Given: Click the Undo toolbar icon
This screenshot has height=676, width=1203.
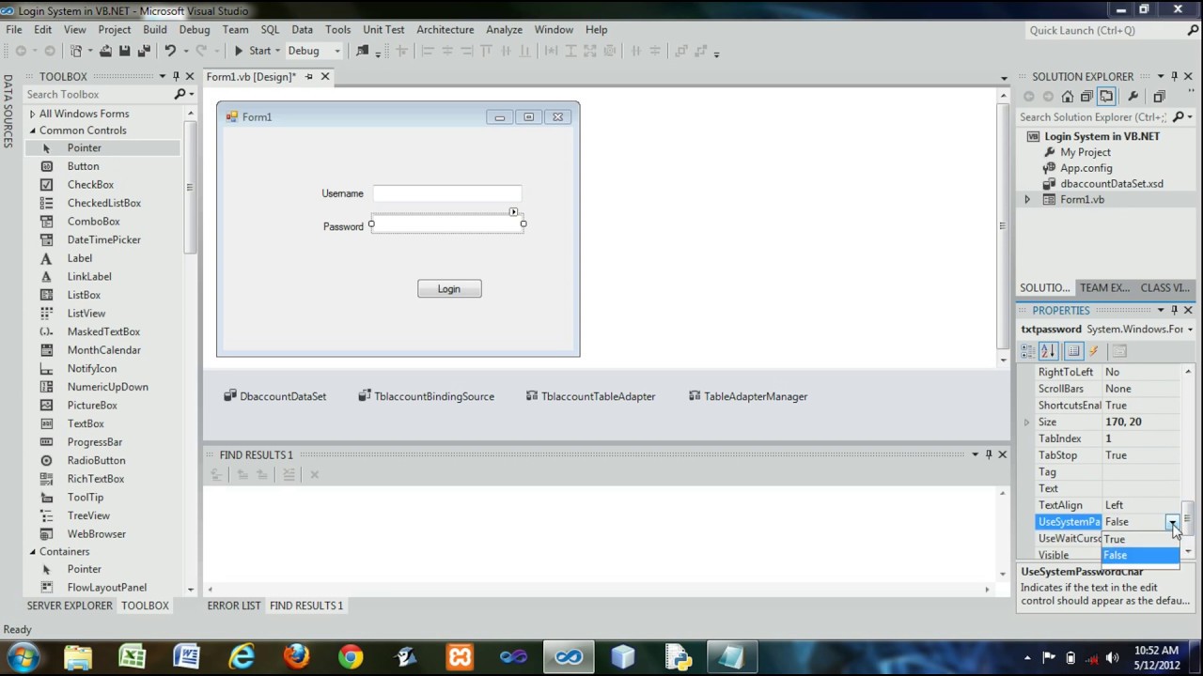Looking at the screenshot, I should point(170,51).
